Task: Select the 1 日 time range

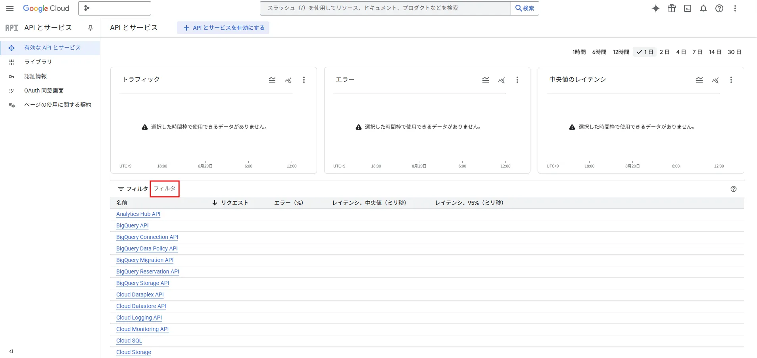Action: tap(645, 52)
